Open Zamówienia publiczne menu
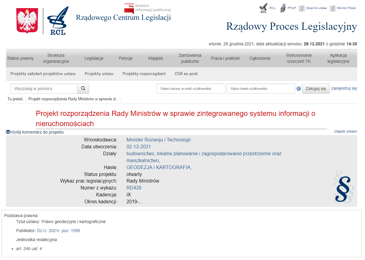The height and width of the screenshot is (260, 365). click(x=190, y=58)
